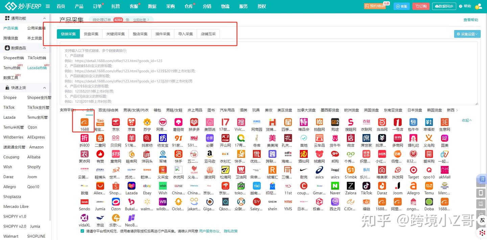Open 数据同步 from the top bar

444,6
